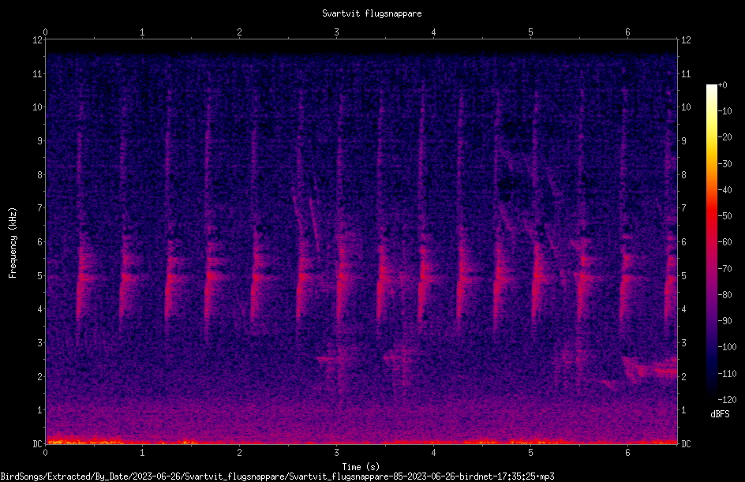Click the '0' tick on the bottom time axis
Screen dimensions: 745x482
point(45,453)
